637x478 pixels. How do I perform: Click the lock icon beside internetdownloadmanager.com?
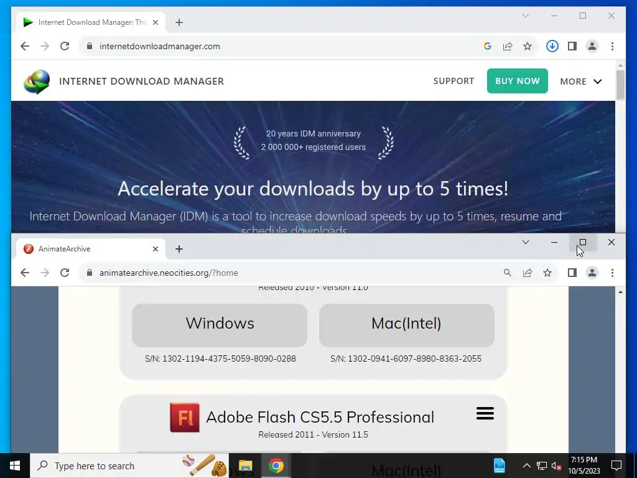pos(90,46)
